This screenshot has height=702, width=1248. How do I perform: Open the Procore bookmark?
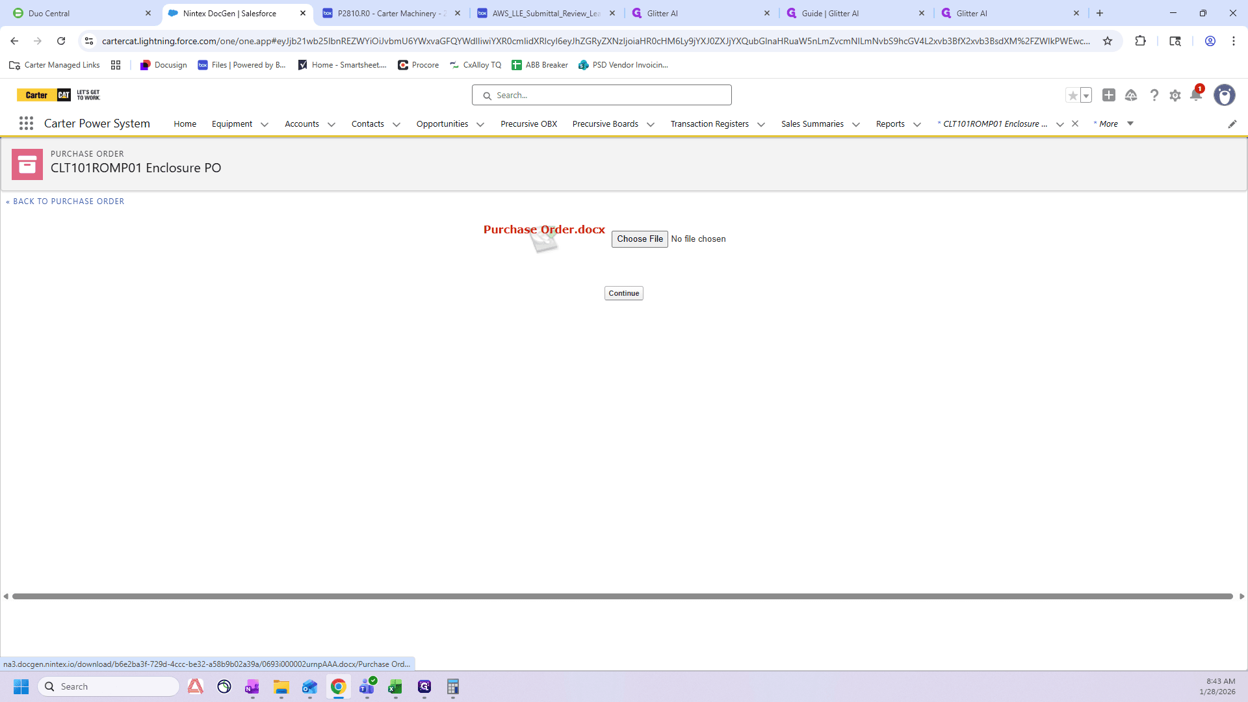point(418,65)
